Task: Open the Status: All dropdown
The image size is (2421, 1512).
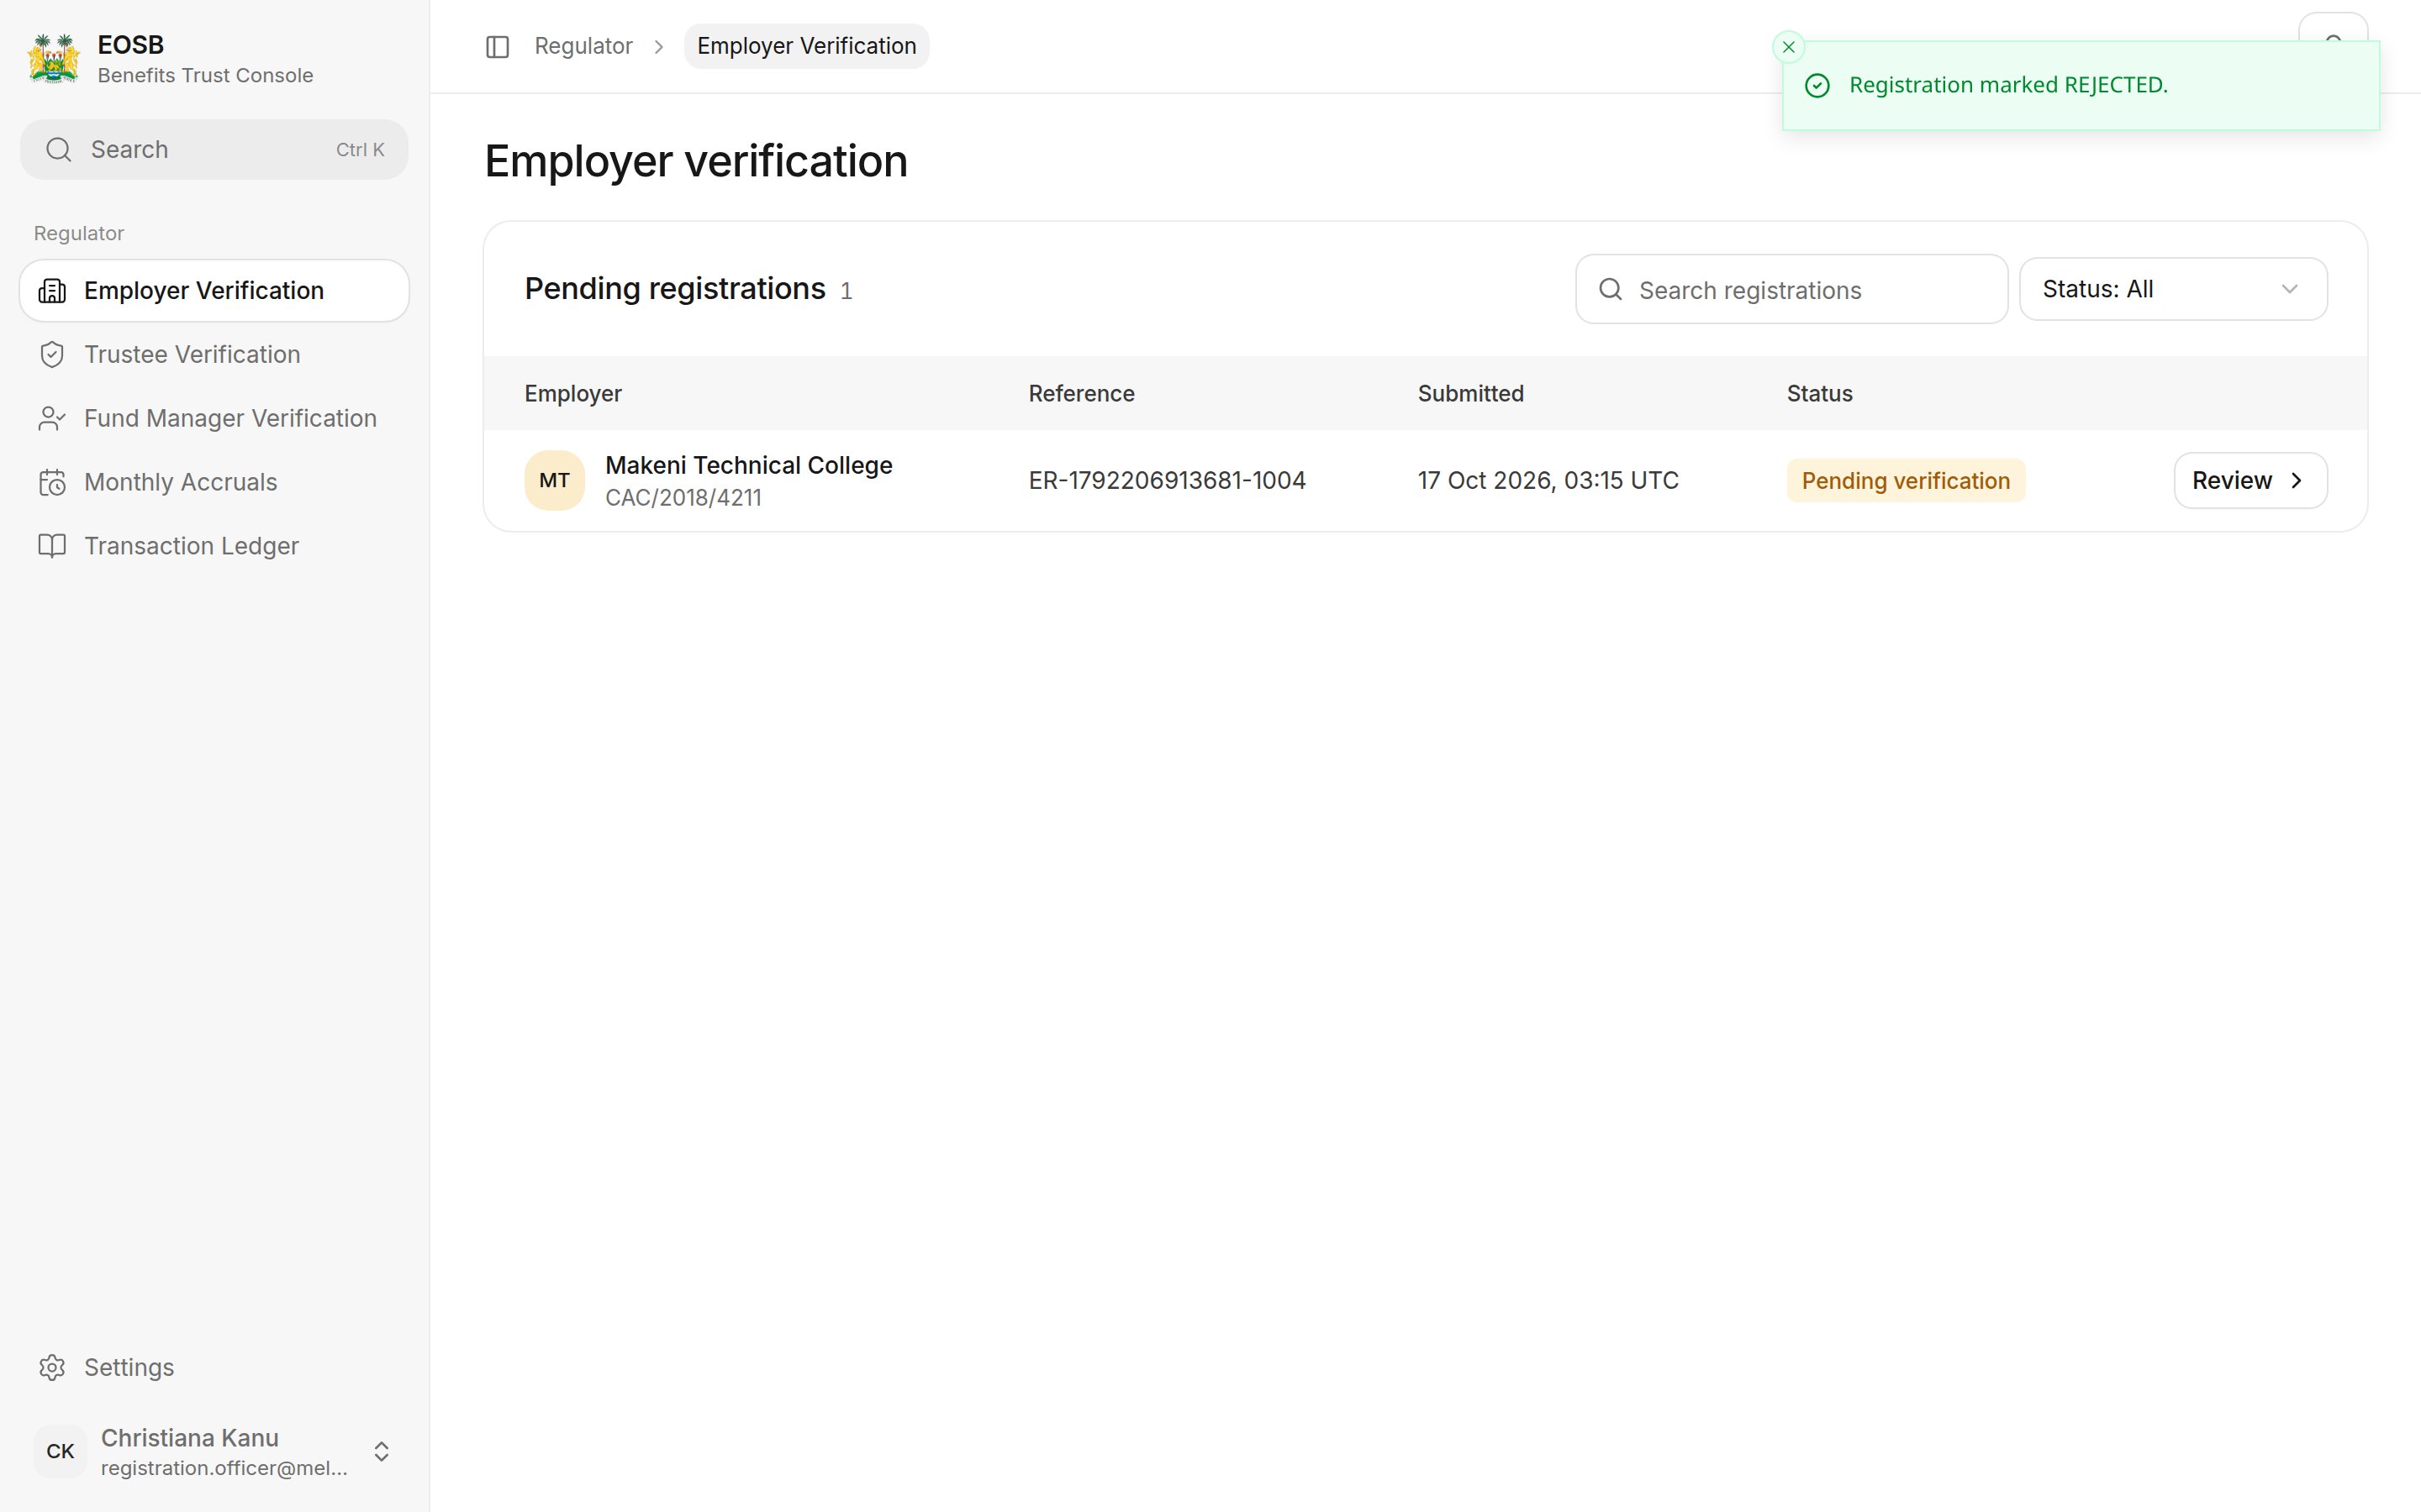Action: (x=2173, y=289)
